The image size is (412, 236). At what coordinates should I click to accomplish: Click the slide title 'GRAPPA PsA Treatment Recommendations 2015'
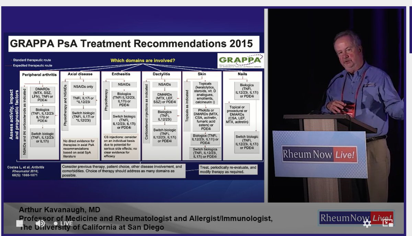(x=131, y=44)
